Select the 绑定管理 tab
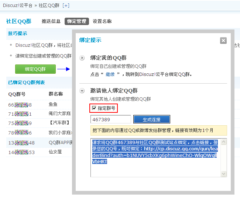The image size is (240, 199). [x=77, y=21]
